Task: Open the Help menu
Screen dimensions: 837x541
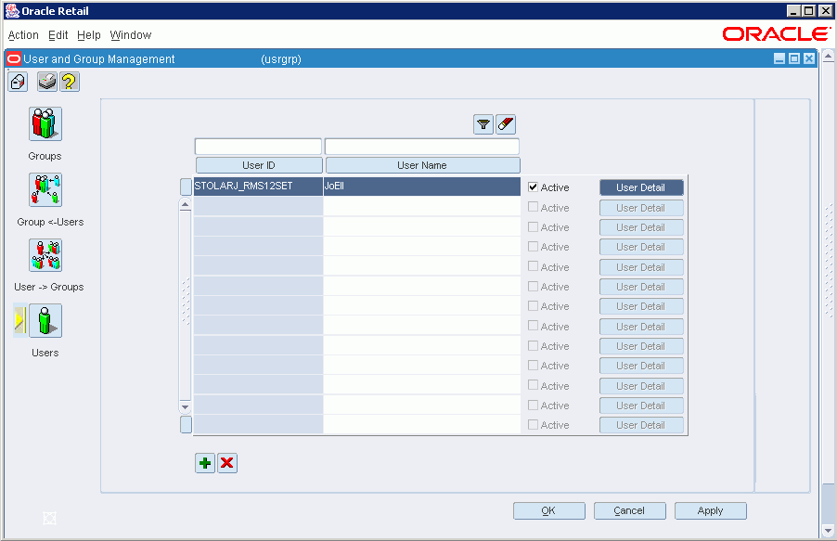Action: coord(88,35)
